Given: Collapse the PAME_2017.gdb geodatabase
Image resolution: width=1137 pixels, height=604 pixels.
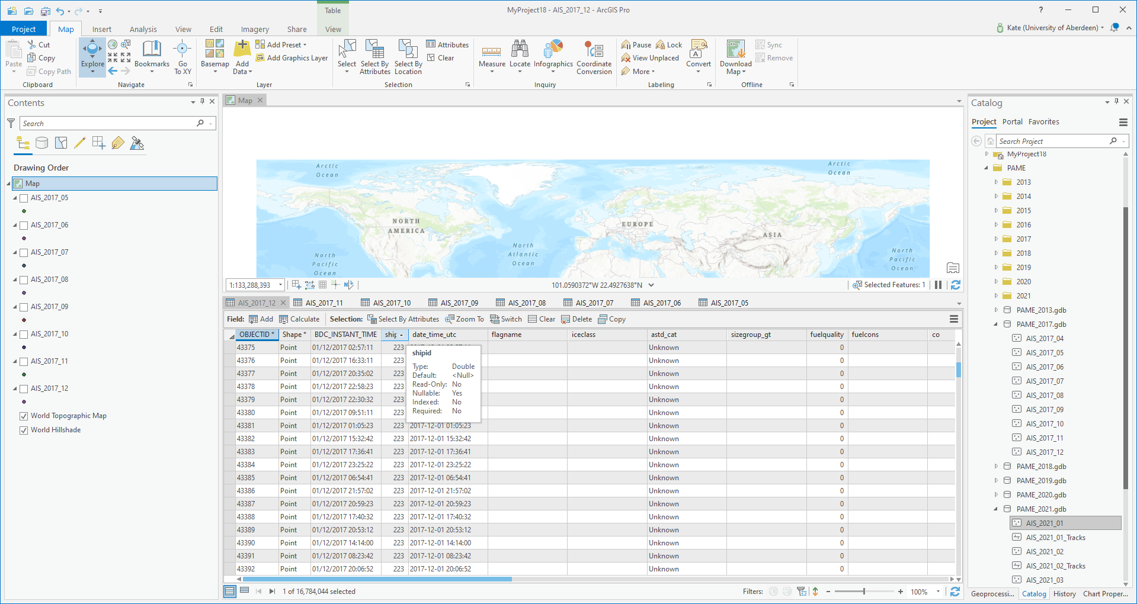Looking at the screenshot, I should coord(997,325).
